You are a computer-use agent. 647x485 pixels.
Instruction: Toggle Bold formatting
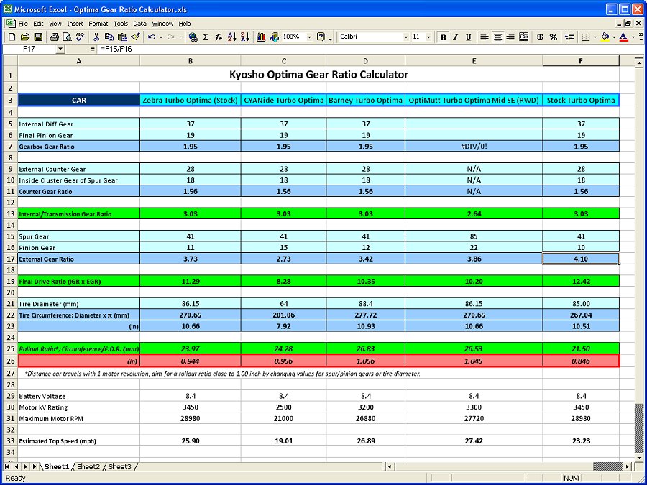(443, 37)
